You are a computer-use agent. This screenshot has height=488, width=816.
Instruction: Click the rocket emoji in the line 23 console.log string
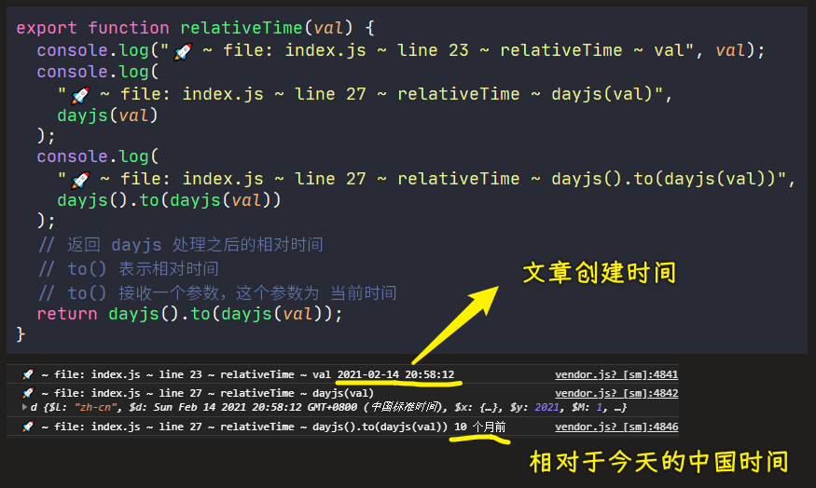183,51
